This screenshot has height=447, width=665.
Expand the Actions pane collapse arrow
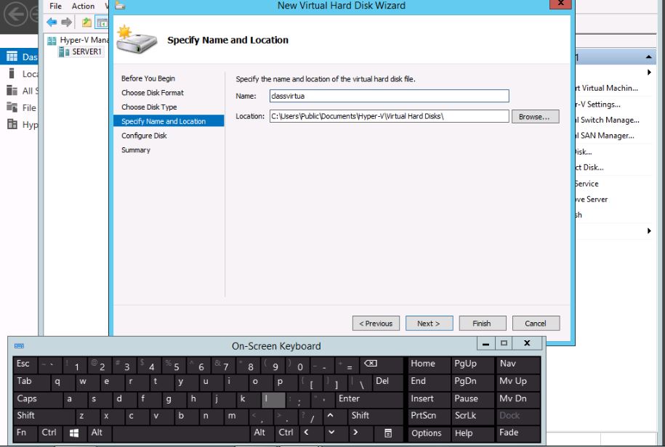coord(649,57)
